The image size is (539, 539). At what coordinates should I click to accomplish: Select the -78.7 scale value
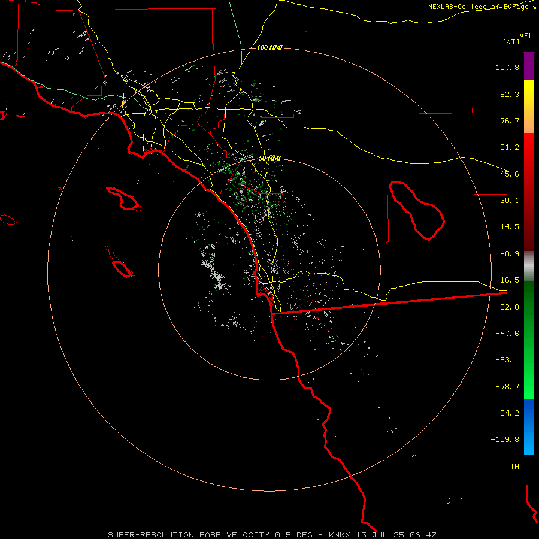click(x=507, y=387)
